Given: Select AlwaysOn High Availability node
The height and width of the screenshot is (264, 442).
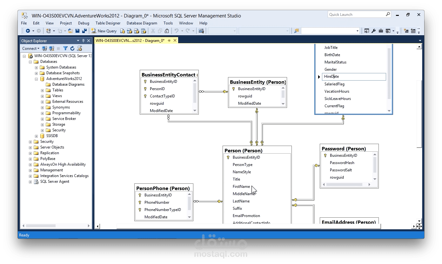Looking at the screenshot, I should [63, 164].
